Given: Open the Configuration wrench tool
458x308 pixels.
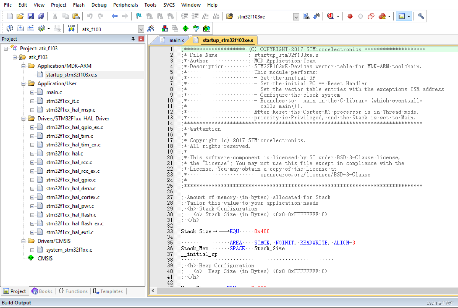Looking at the screenshot, I should tap(421, 16).
